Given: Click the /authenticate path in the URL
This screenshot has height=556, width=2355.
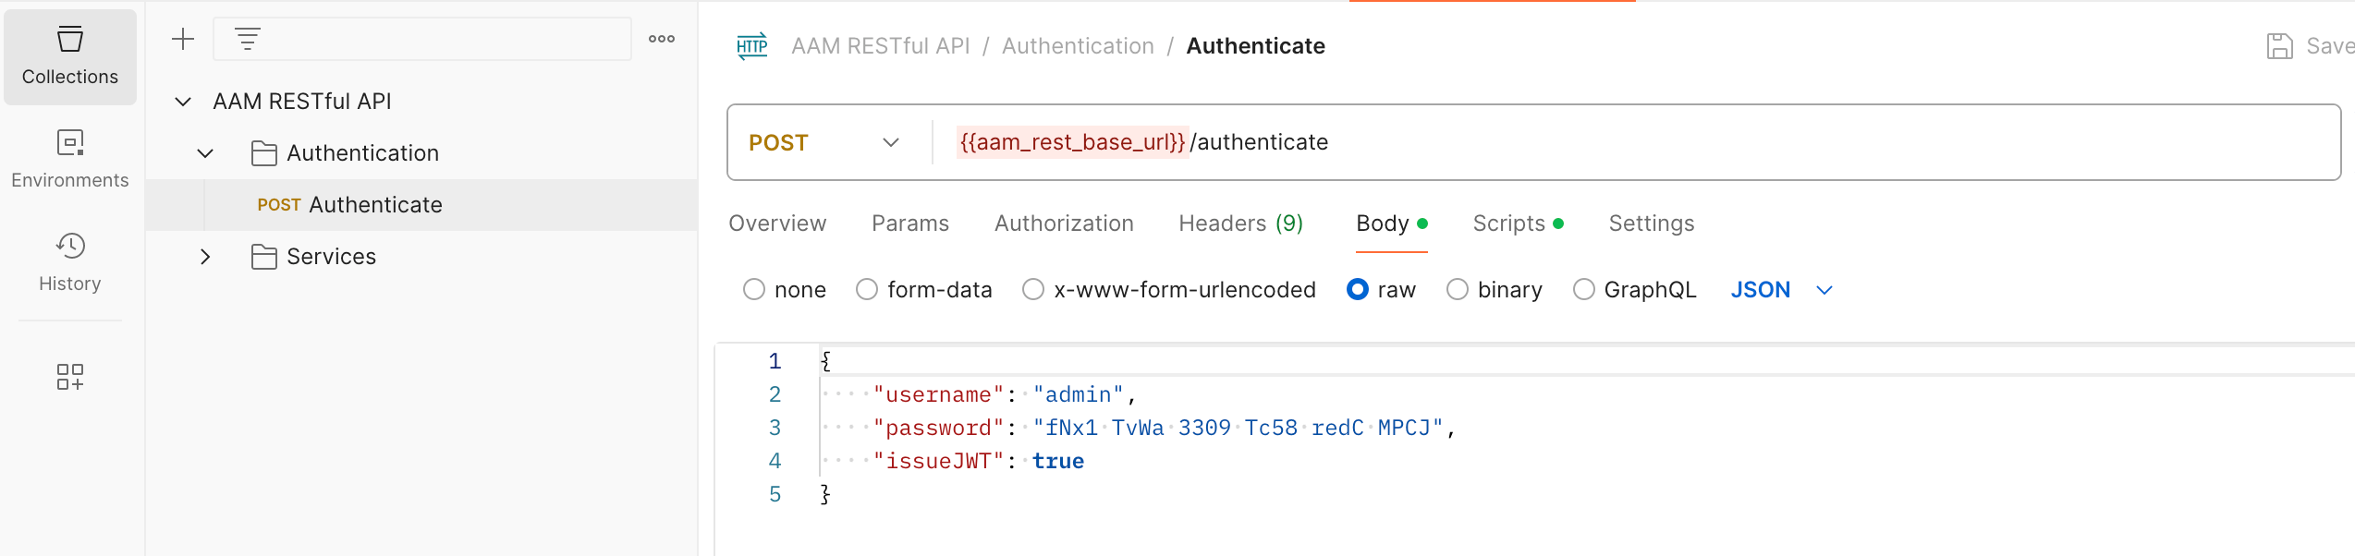Looking at the screenshot, I should point(1259,142).
